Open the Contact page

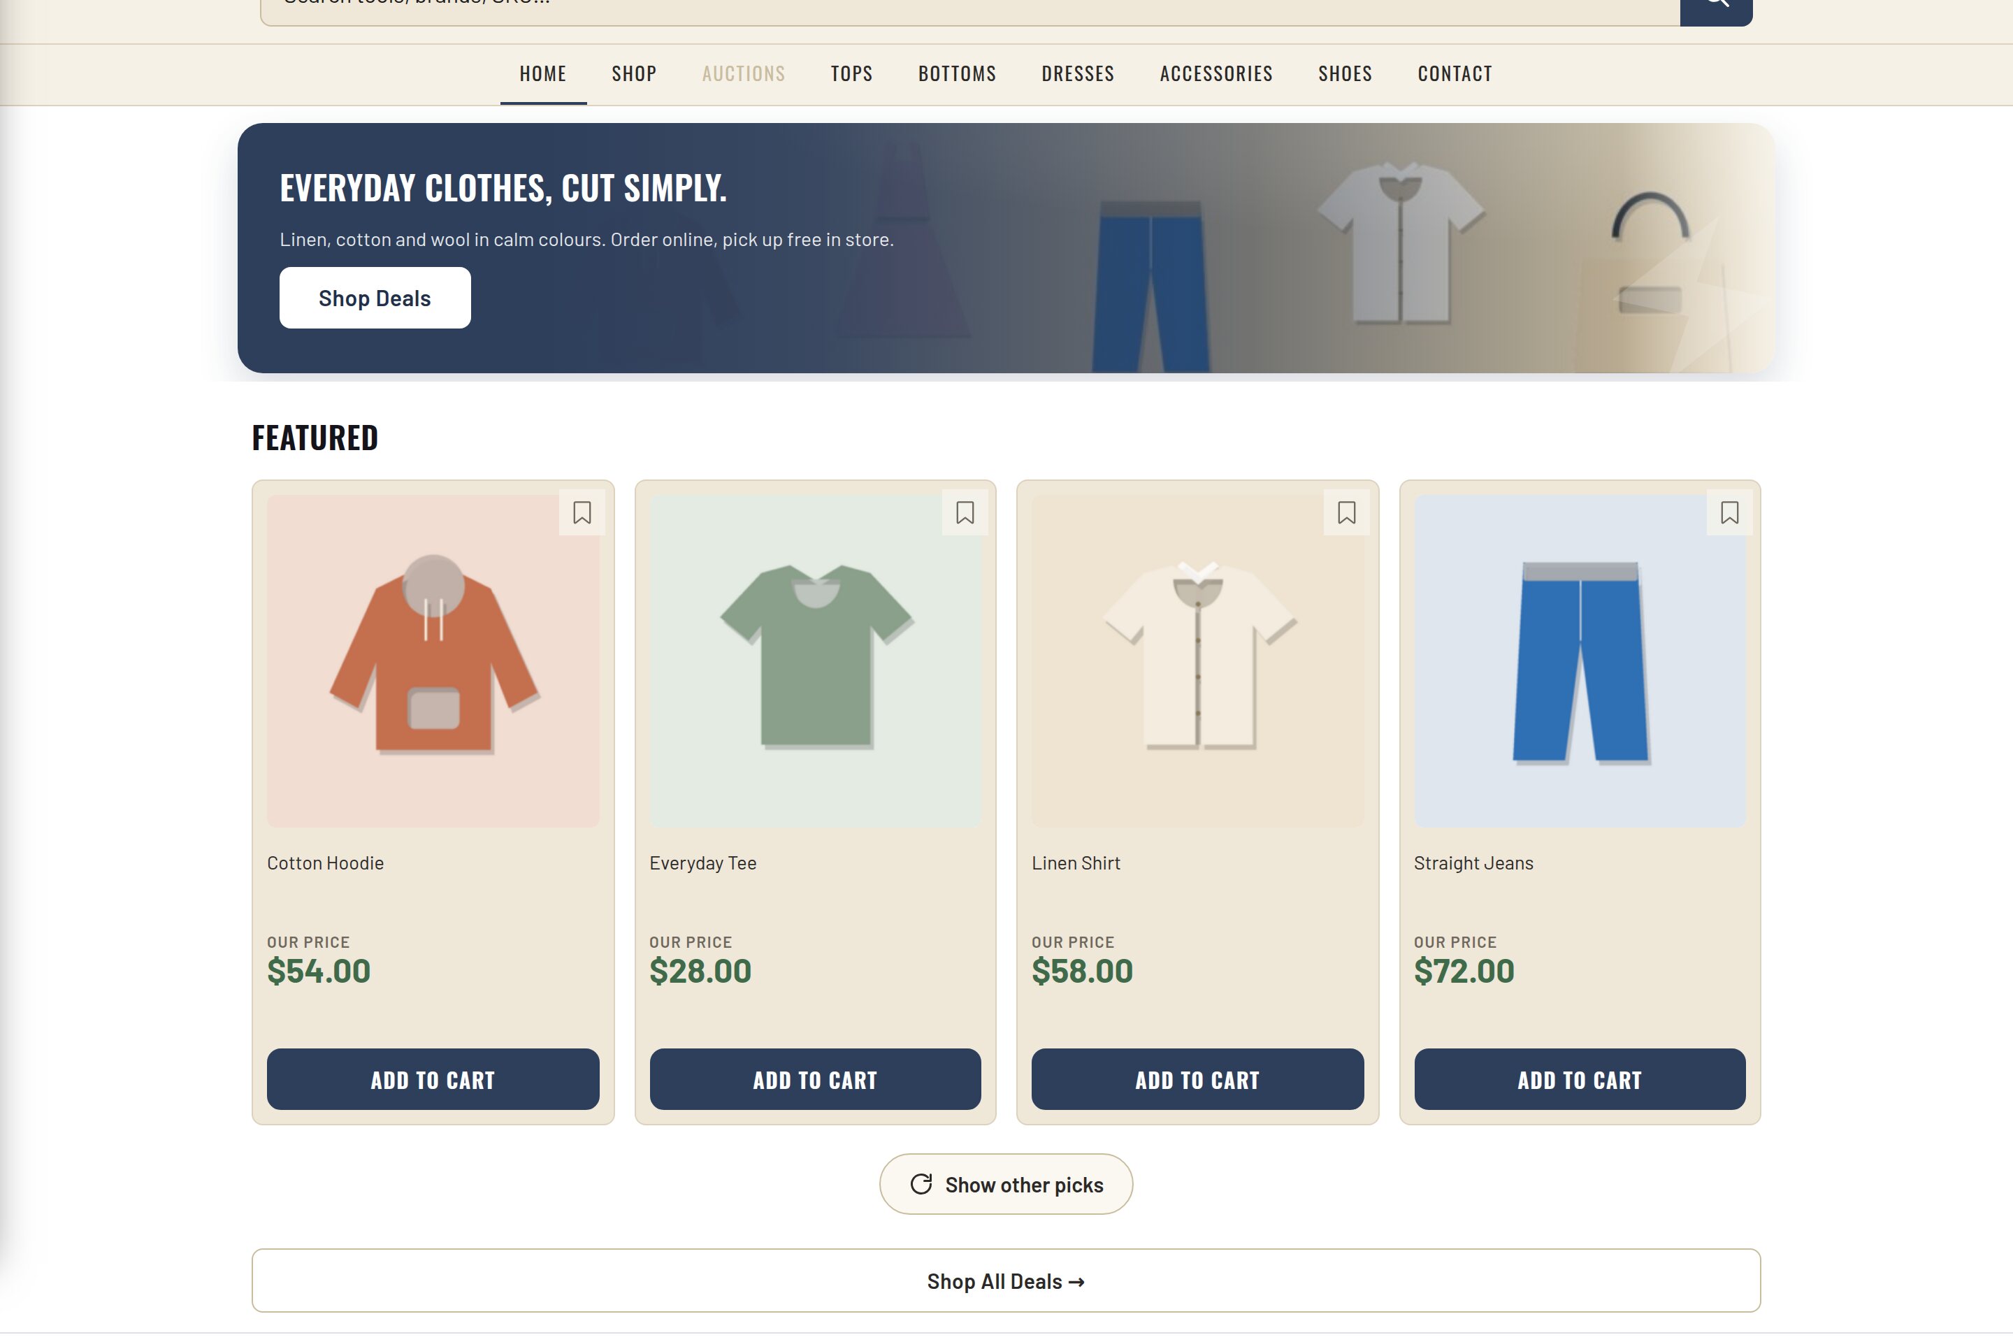pyautogui.click(x=1455, y=75)
